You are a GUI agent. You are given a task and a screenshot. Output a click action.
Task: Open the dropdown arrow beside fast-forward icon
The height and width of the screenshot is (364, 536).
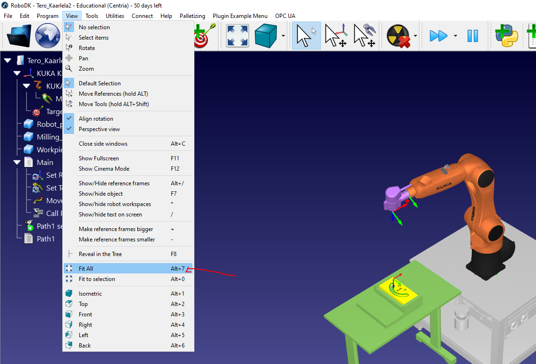pos(455,36)
